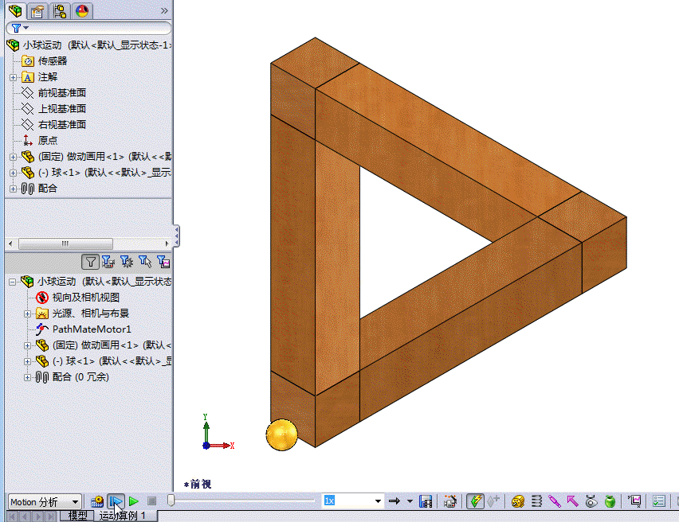The image size is (679, 522).
Task: Click the playback time slider handle
Action: (171, 501)
